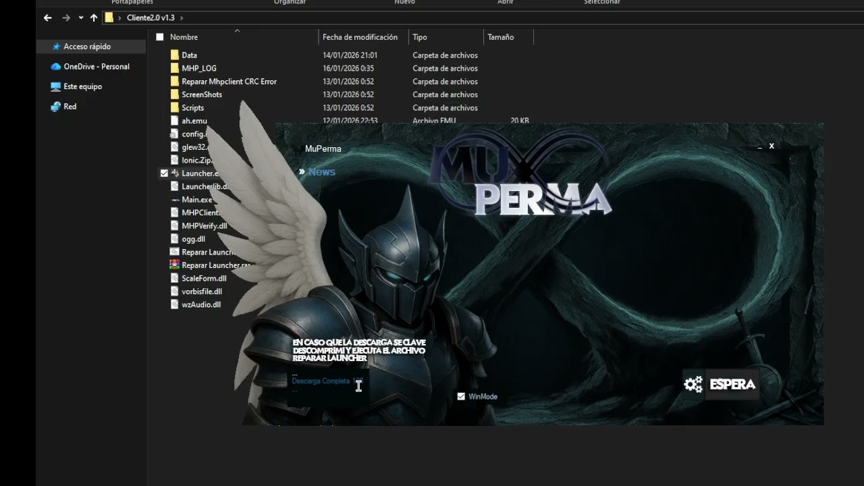
Task: Expand chevron after Cliente2.0 v1.3 breadcrumb
Action: tap(182, 18)
